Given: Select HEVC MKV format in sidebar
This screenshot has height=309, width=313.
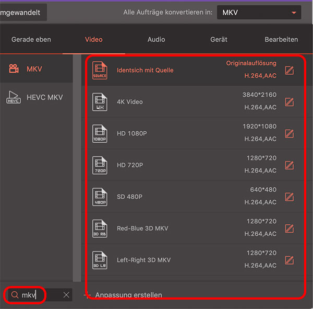Looking at the screenshot, I should coord(37,97).
